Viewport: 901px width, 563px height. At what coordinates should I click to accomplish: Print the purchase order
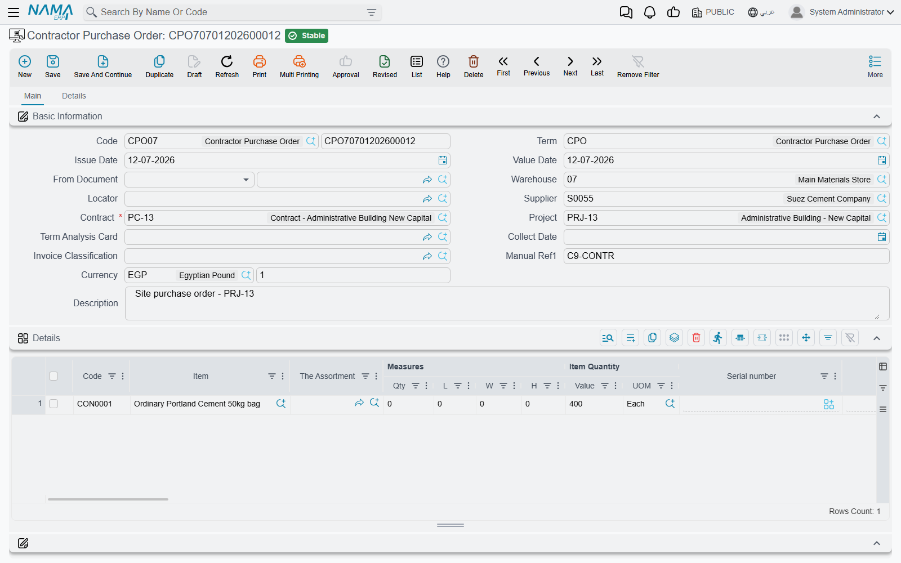pos(260,66)
